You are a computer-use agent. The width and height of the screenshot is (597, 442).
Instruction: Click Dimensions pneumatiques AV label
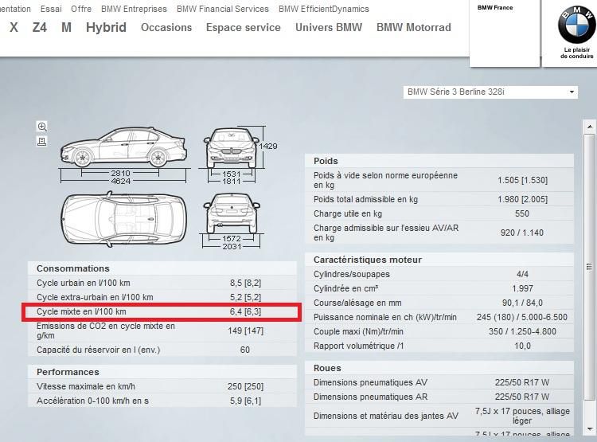coord(370,382)
